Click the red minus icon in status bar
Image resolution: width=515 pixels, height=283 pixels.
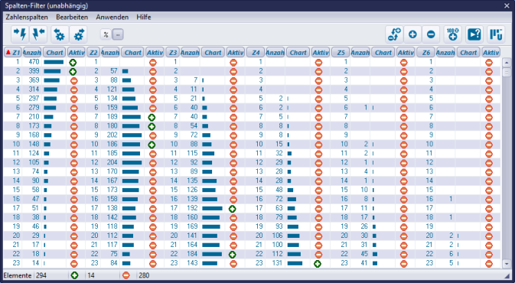[125, 275]
